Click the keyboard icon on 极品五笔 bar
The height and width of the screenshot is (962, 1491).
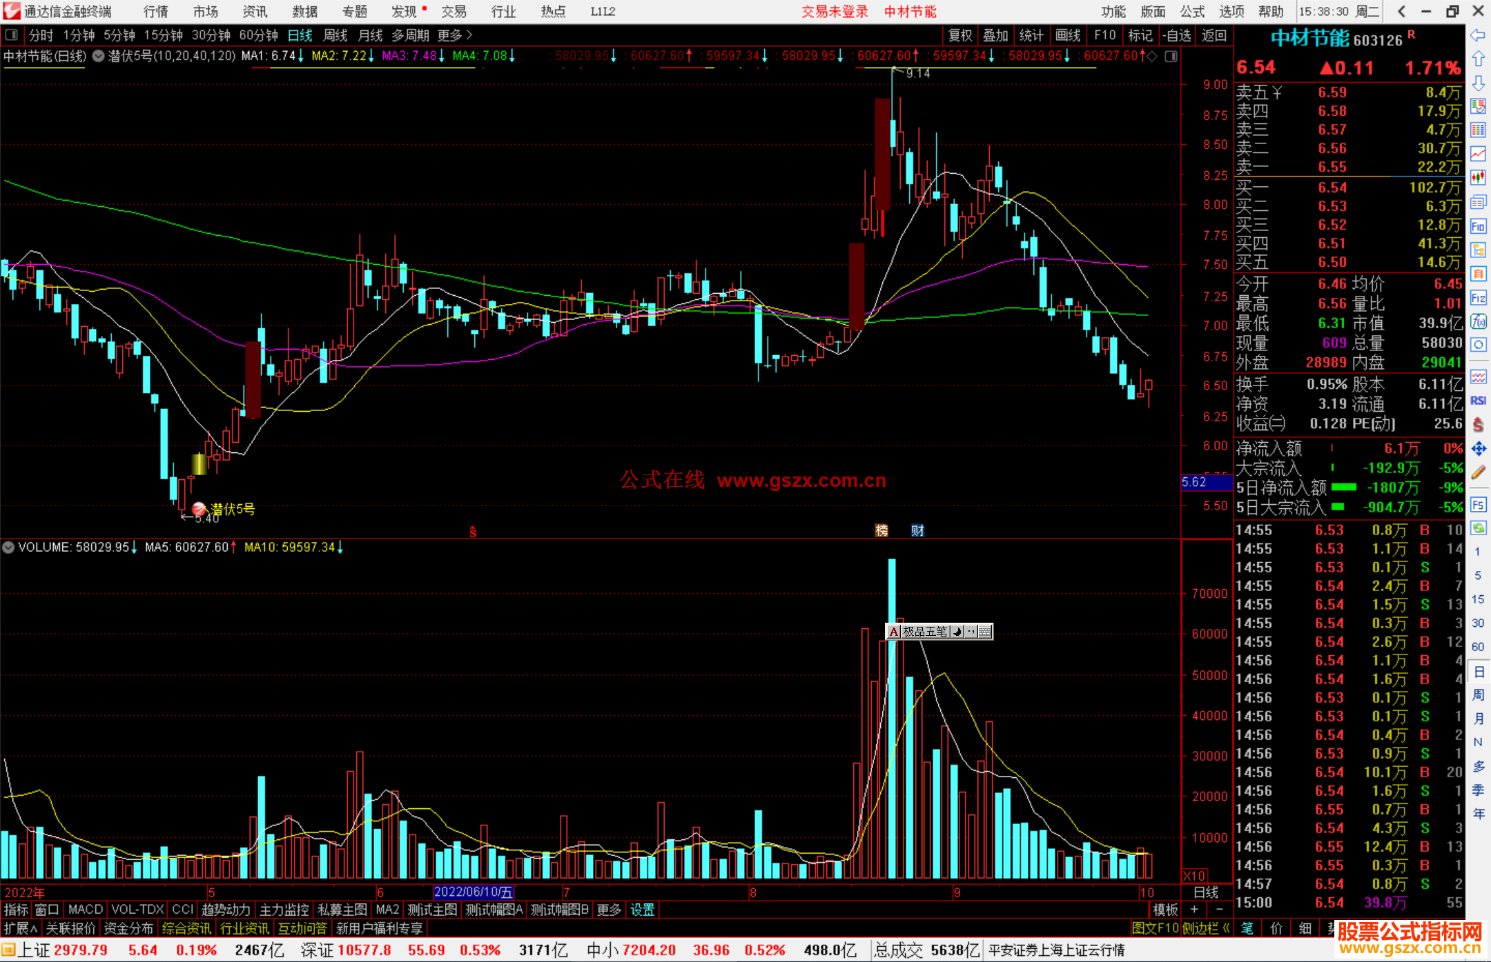pyautogui.click(x=985, y=632)
